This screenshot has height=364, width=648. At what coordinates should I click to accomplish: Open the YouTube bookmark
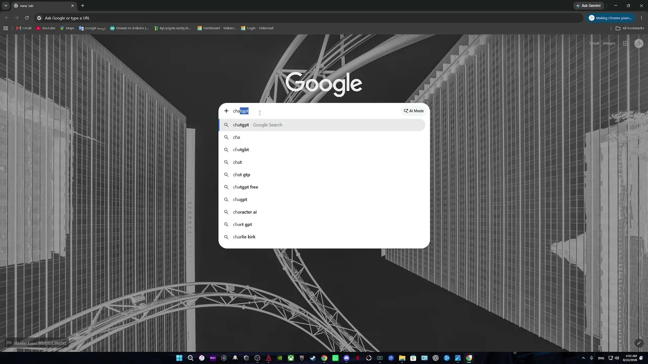point(46,28)
